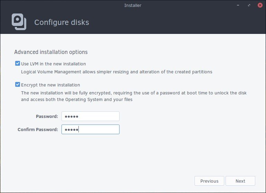266x193 pixels.
Task: Maximize the Installer window
Action: [x=249, y=6]
